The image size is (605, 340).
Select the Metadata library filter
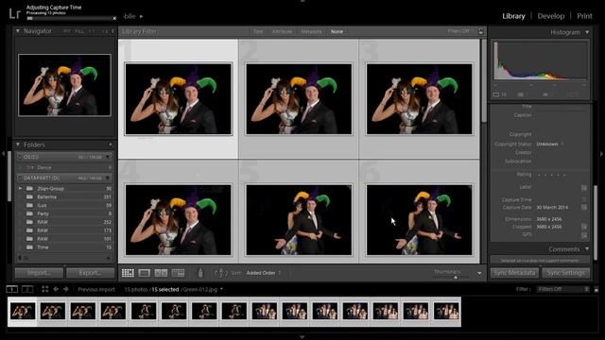[x=311, y=31]
